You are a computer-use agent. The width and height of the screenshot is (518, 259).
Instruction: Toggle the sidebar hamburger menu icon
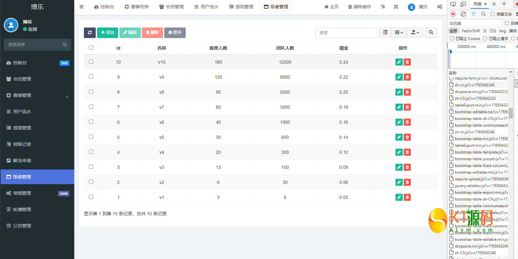pyautogui.click(x=81, y=7)
